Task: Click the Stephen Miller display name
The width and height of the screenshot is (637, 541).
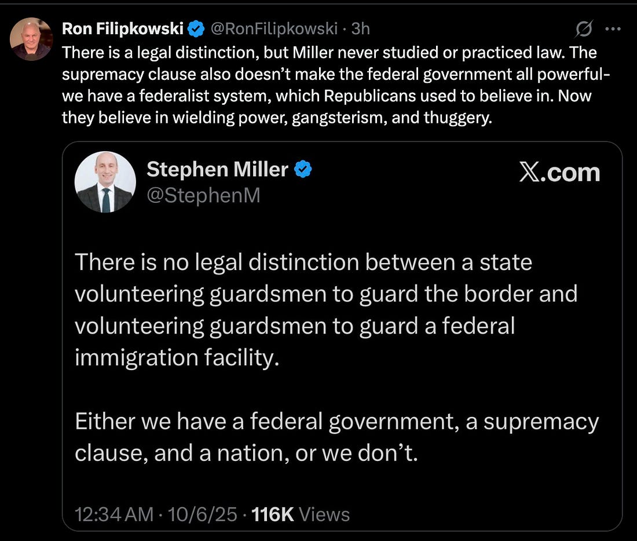Action: (x=217, y=170)
